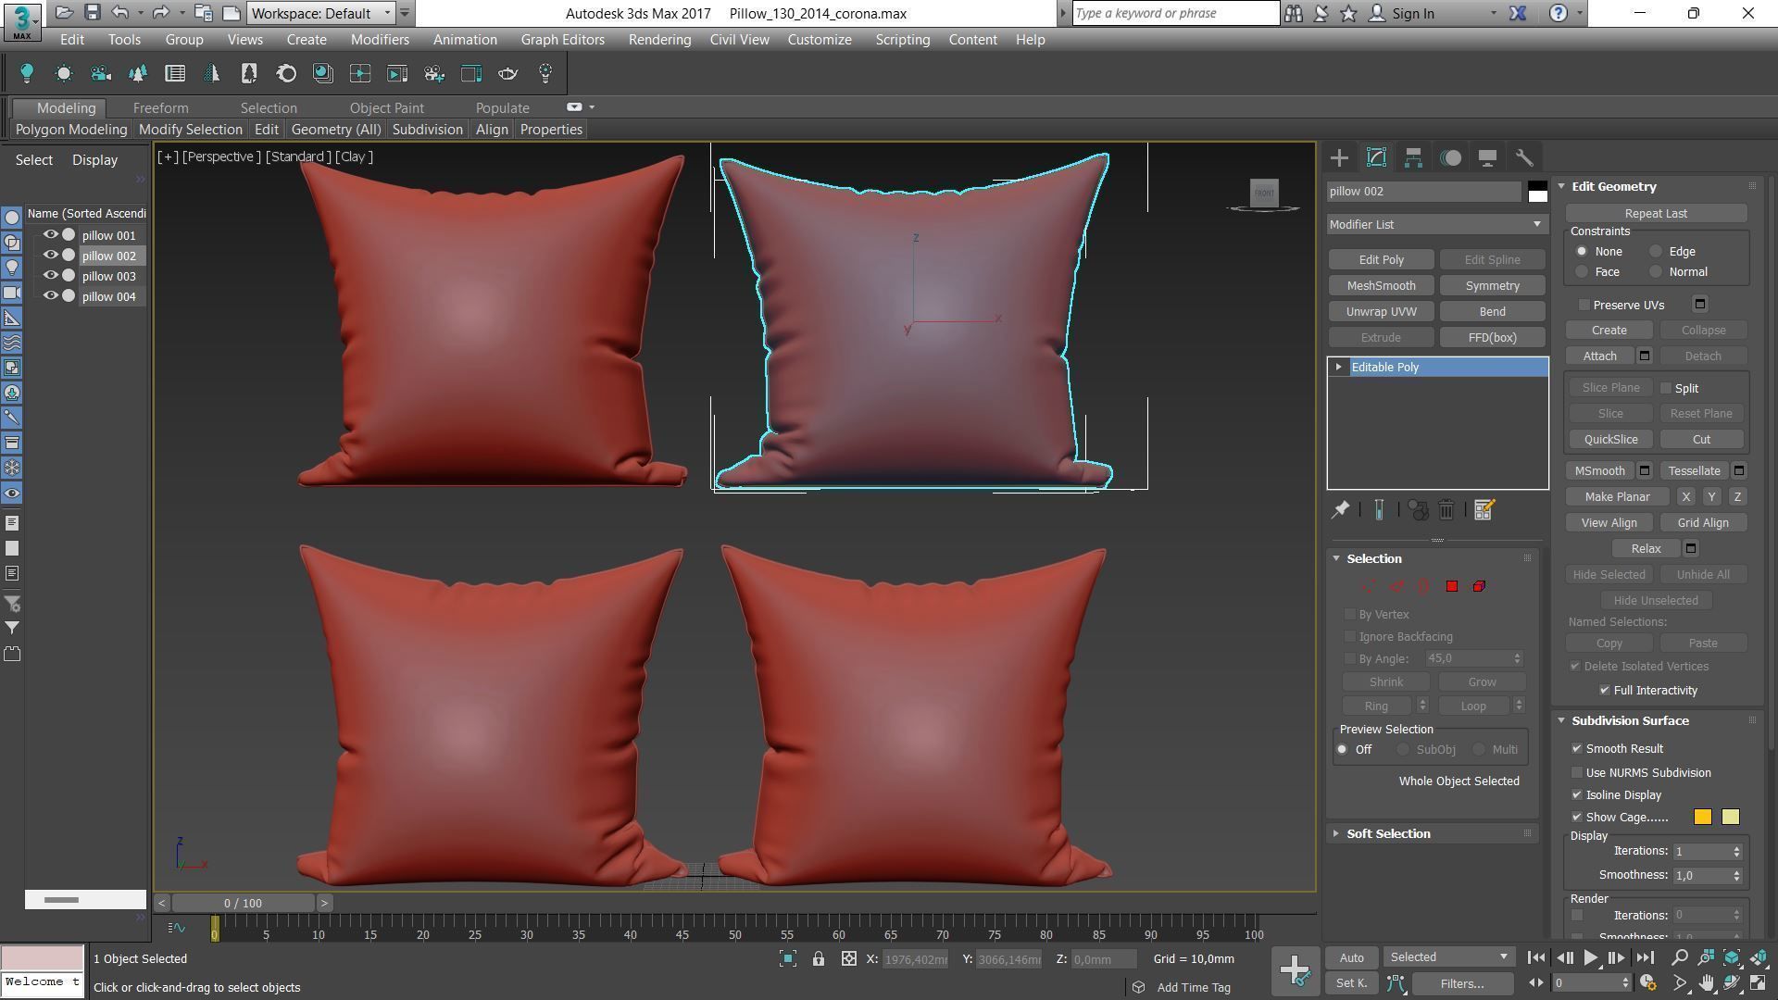This screenshot has height=1000, width=1778.
Task: Click Zoom magnifier viewport navigation icon
Action: [1679, 957]
